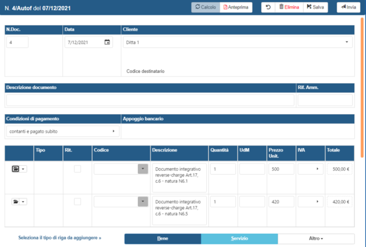Image resolution: width=366 pixels, height=247 pixels.
Task: Open the IVA dropdown on the 420 row
Action: tap(310, 201)
